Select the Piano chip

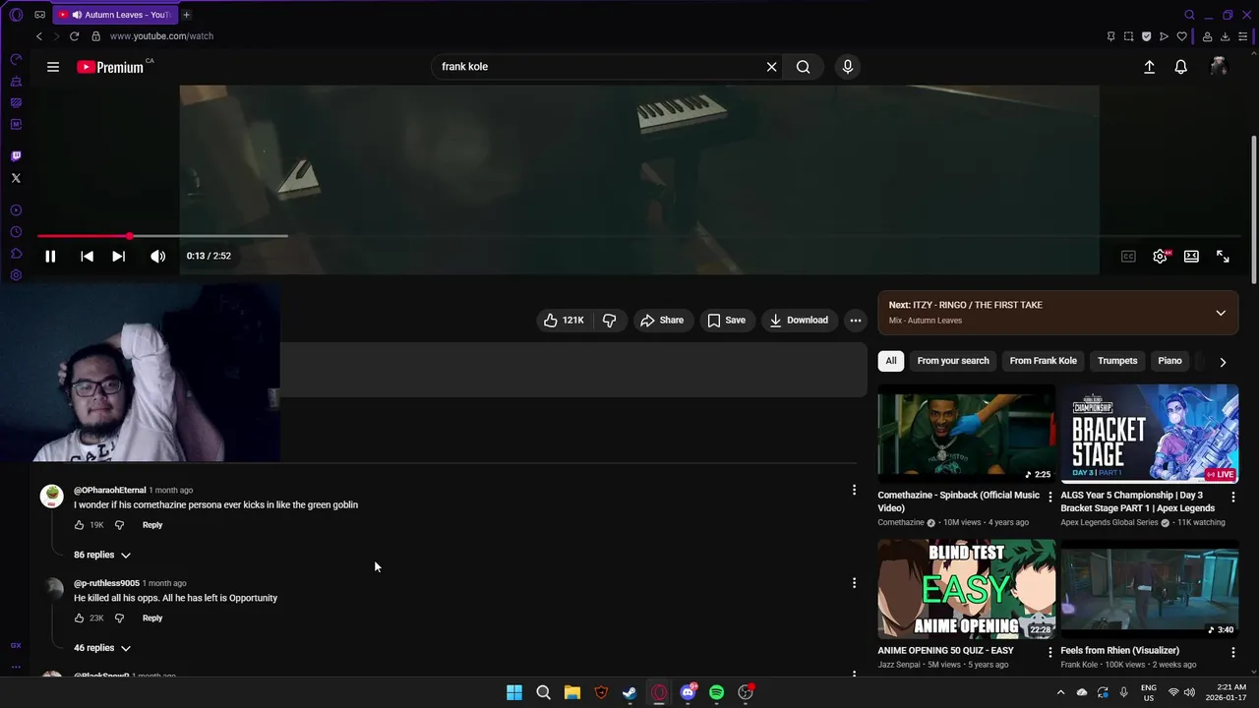coord(1169,361)
